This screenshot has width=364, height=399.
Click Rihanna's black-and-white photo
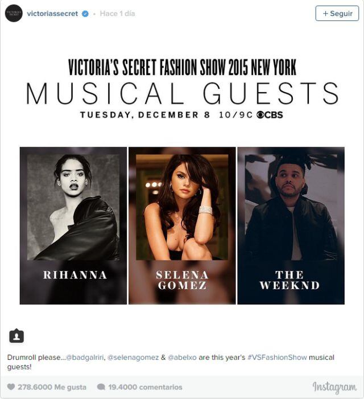[73, 205]
